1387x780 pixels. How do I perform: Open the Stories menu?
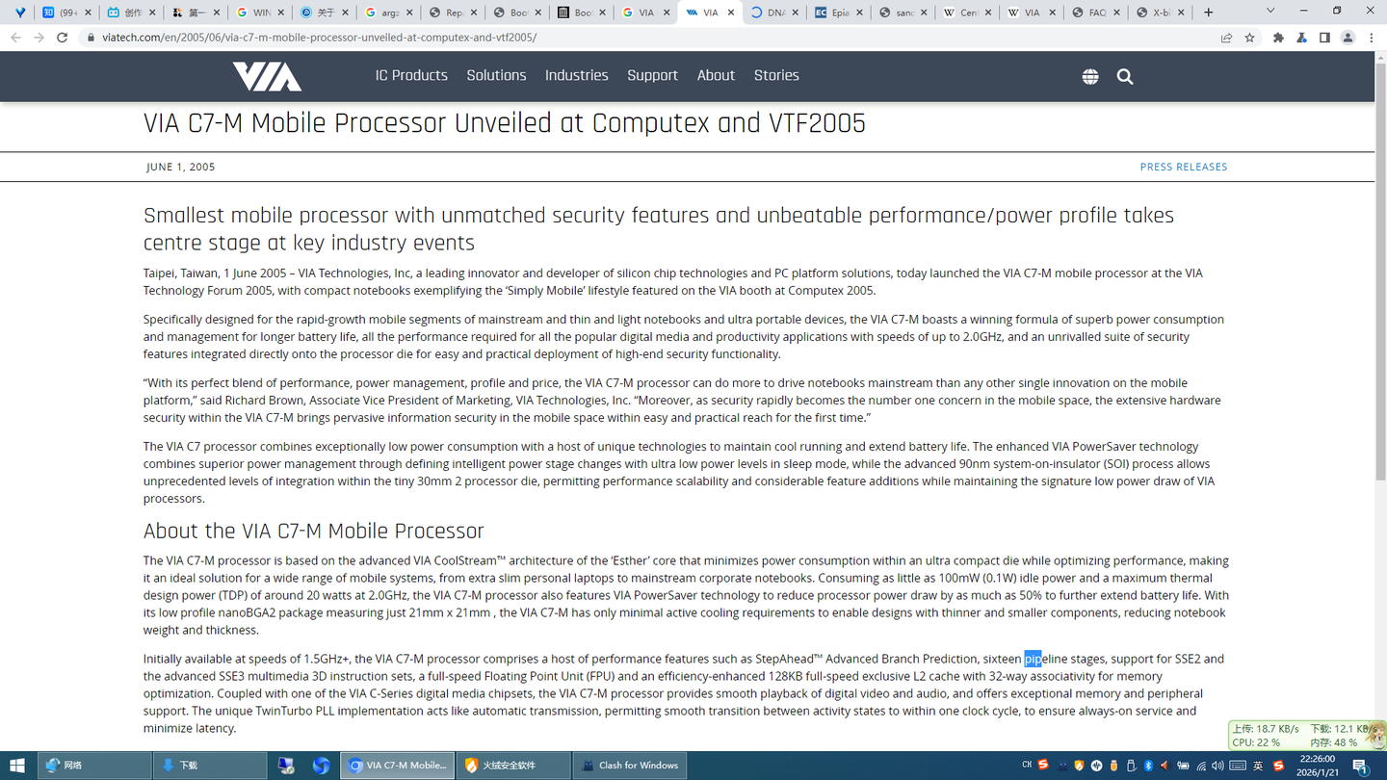(776, 75)
